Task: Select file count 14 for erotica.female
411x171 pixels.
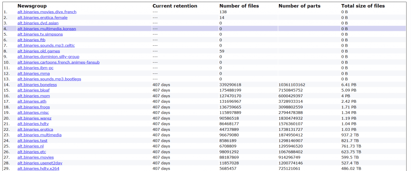Action: (x=222, y=18)
